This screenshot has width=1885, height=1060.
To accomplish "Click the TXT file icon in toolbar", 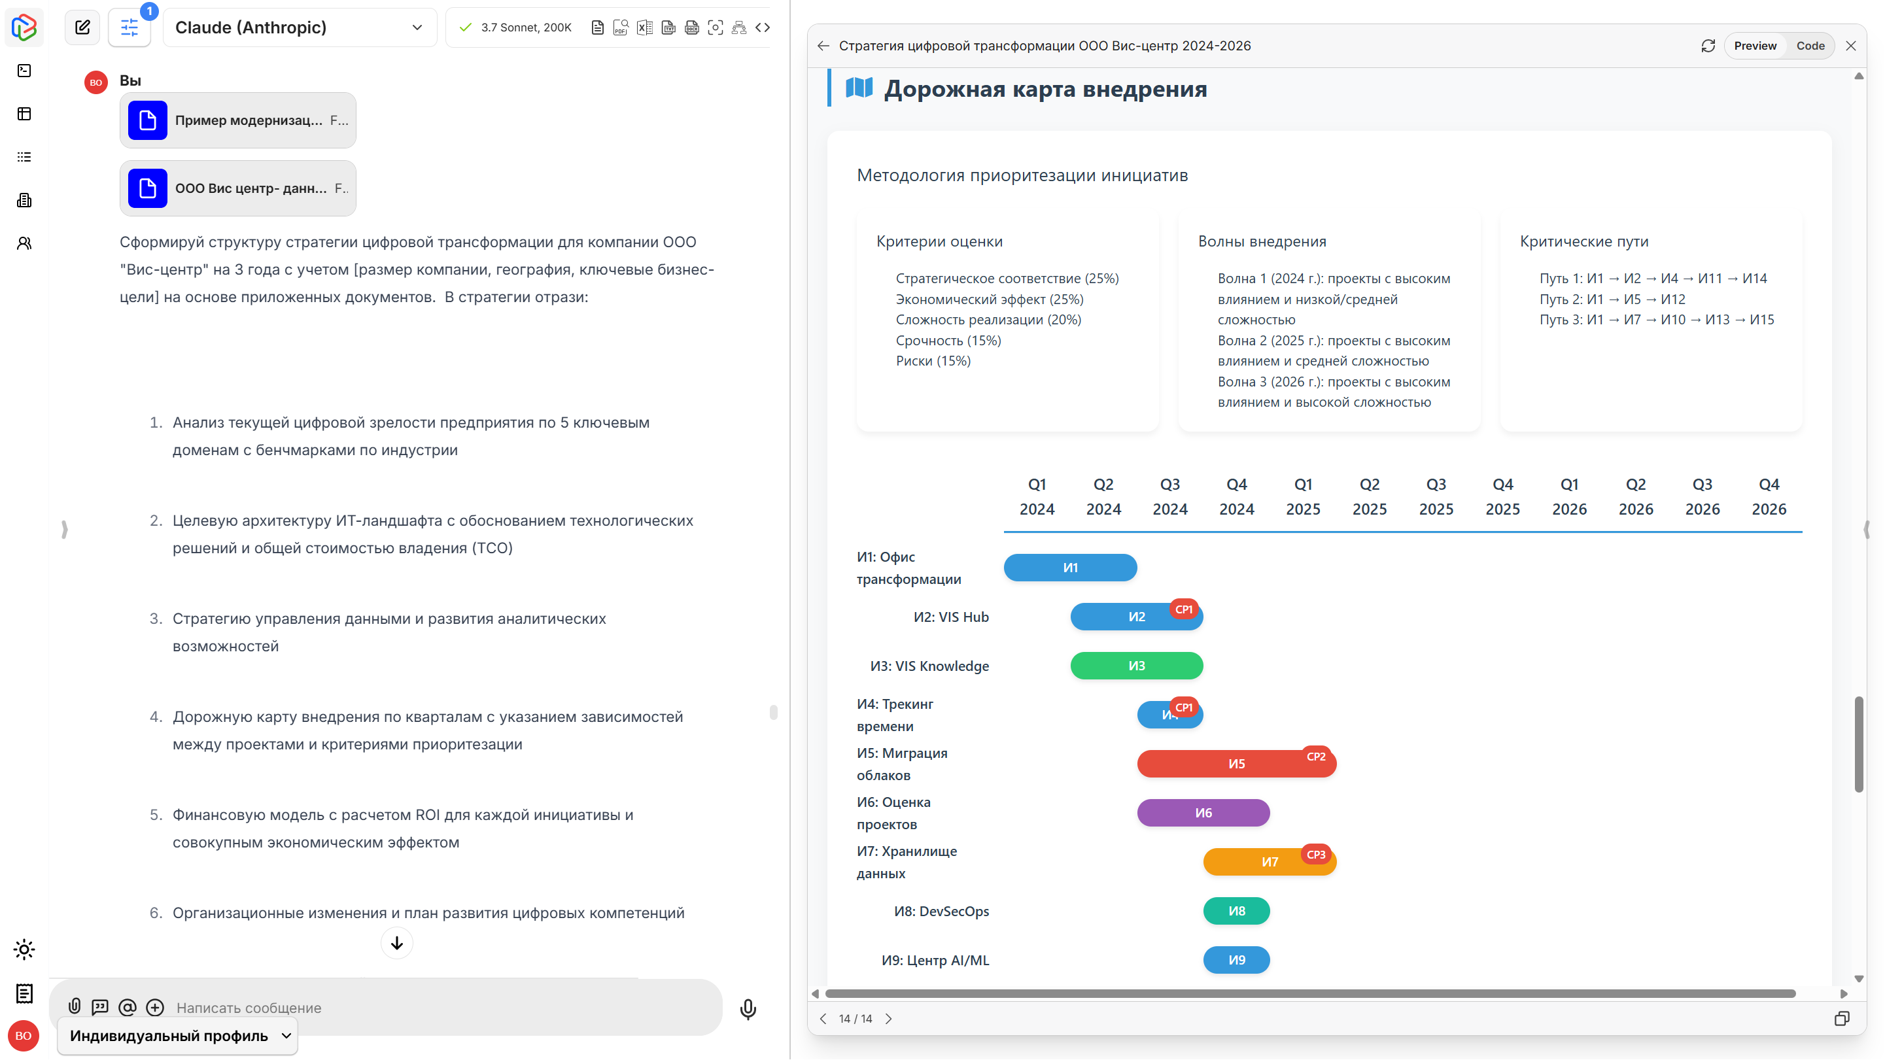I will [668, 27].
